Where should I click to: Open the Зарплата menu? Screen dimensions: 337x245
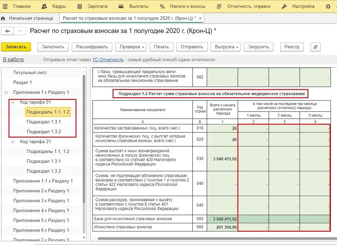[97, 6]
